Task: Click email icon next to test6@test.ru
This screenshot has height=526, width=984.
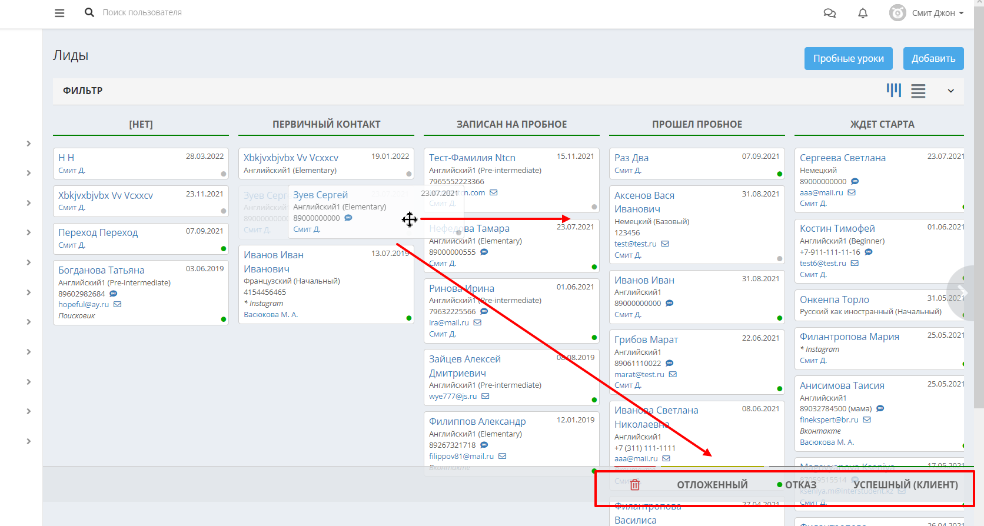Action: click(x=855, y=263)
